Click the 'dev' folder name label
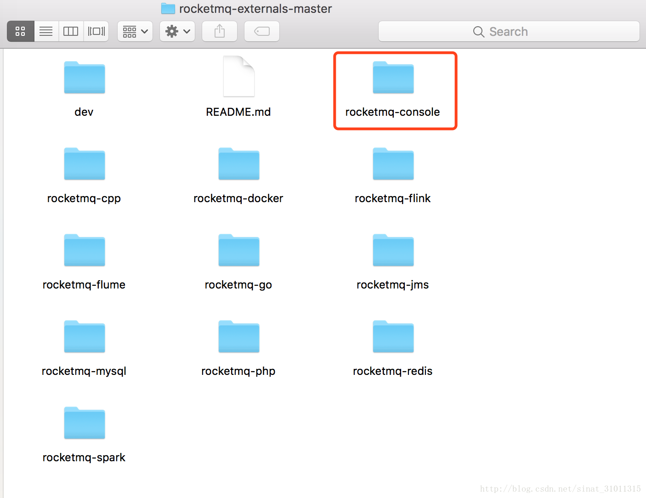646x498 pixels. pos(84,112)
